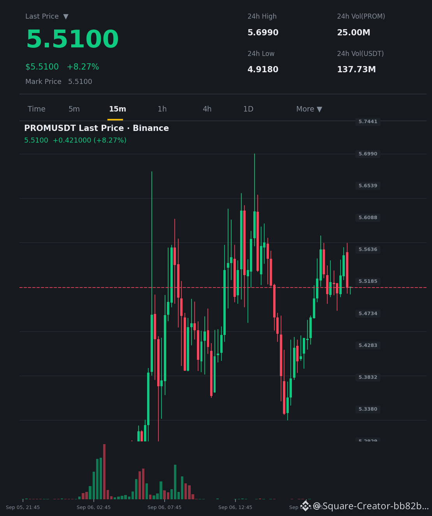Click the Binance logo watermark icon
The image size is (432, 516).
[x=306, y=506]
